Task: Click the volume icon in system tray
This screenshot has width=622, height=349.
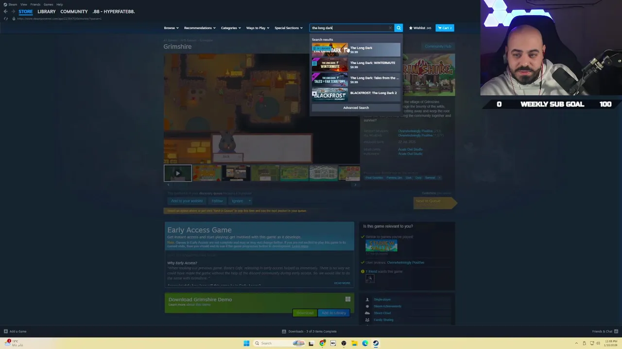Action: pos(598,343)
